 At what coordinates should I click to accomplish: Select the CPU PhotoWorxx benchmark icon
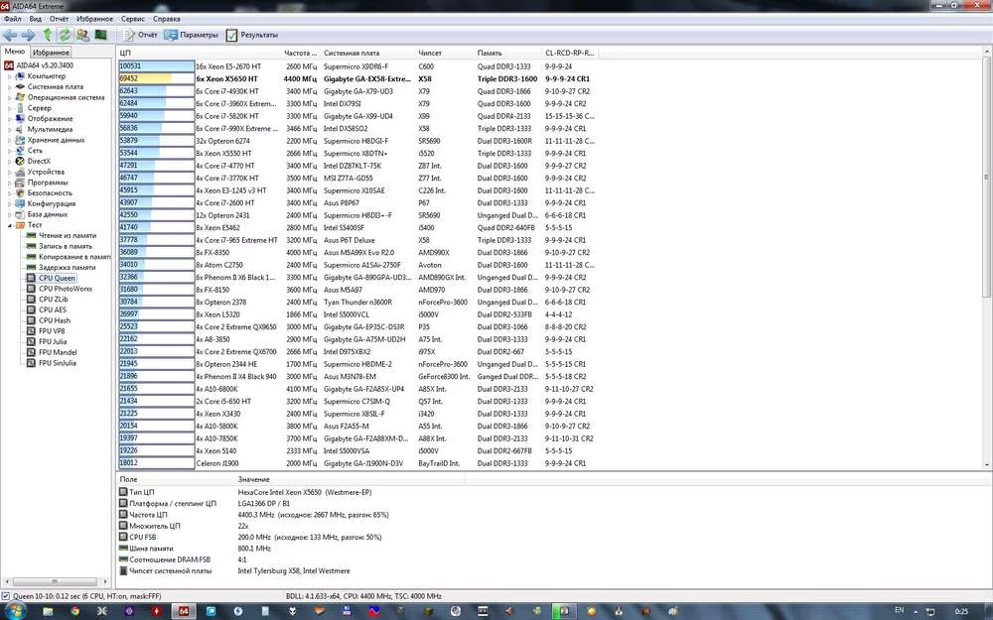(31, 289)
